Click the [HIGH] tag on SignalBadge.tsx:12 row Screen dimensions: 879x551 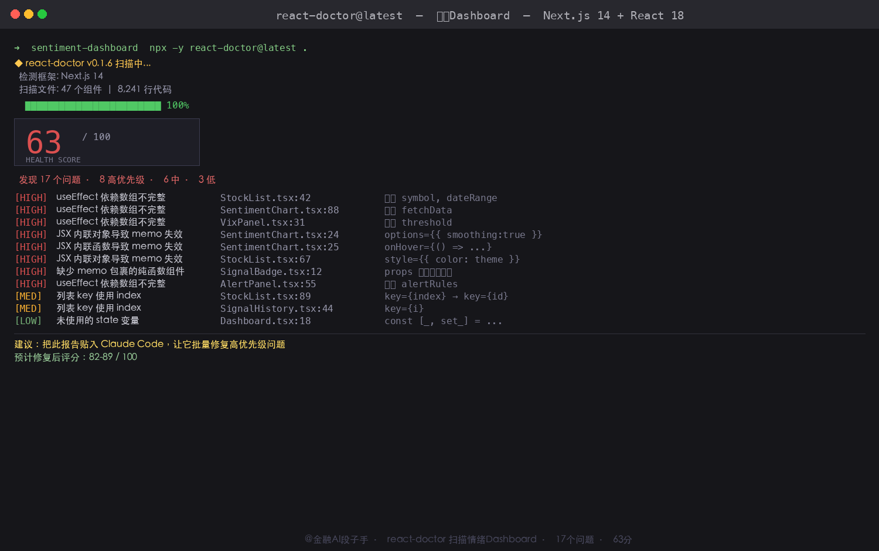coord(31,272)
